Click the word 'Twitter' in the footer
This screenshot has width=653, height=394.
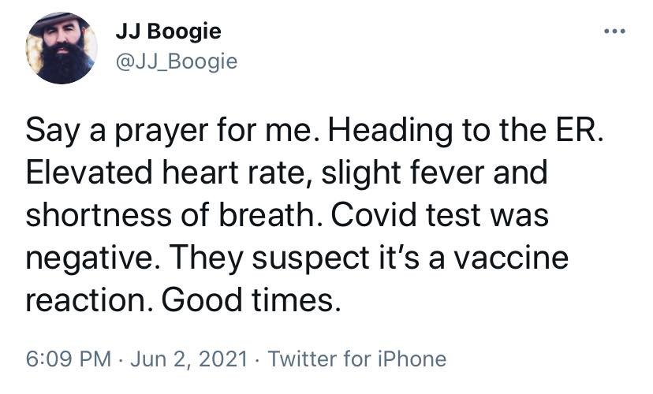tap(303, 359)
